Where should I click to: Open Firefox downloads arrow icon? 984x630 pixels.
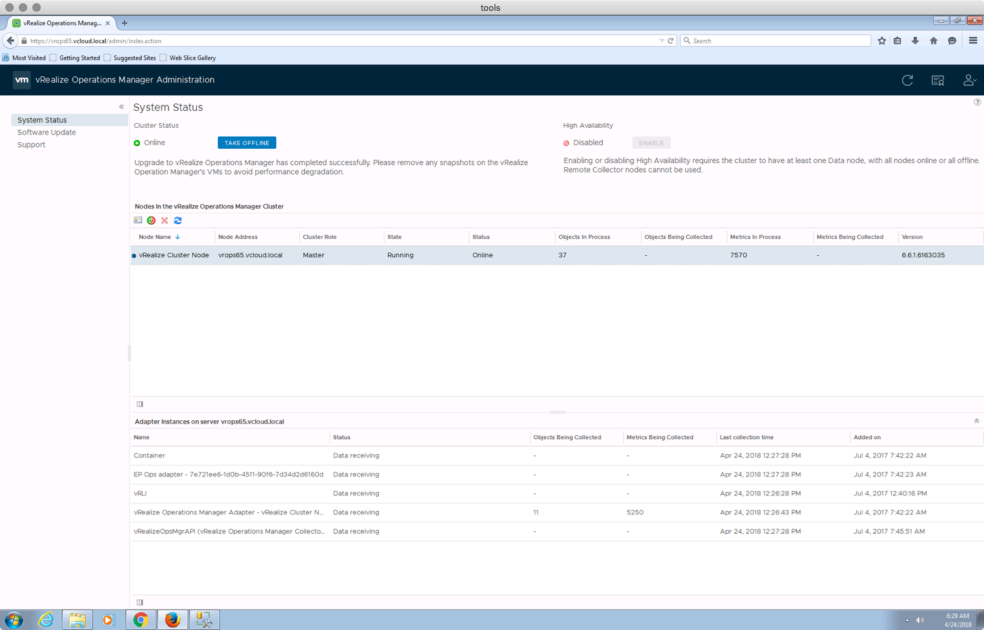click(x=915, y=41)
